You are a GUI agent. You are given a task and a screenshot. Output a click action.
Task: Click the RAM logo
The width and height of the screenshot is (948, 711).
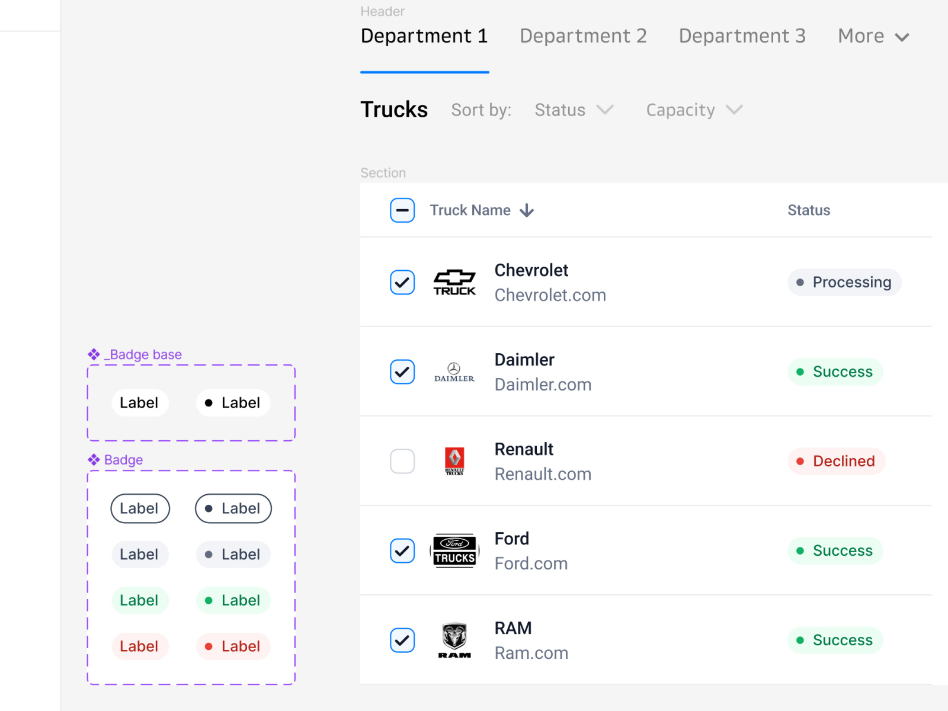click(454, 640)
